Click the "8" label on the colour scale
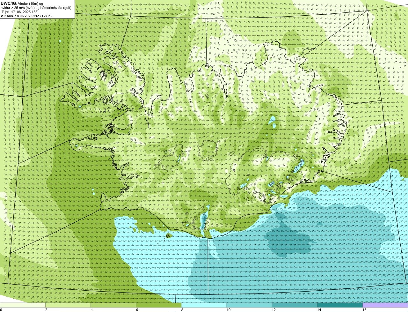The height and width of the screenshot is (312, 408). point(182,310)
